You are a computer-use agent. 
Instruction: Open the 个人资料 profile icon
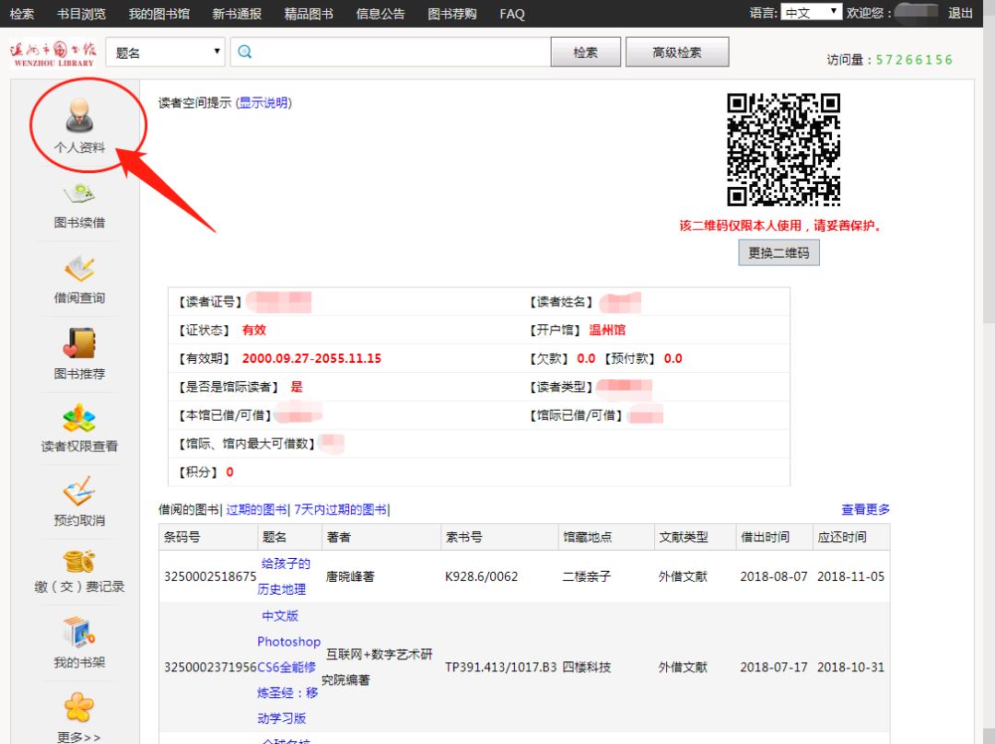tap(79, 118)
